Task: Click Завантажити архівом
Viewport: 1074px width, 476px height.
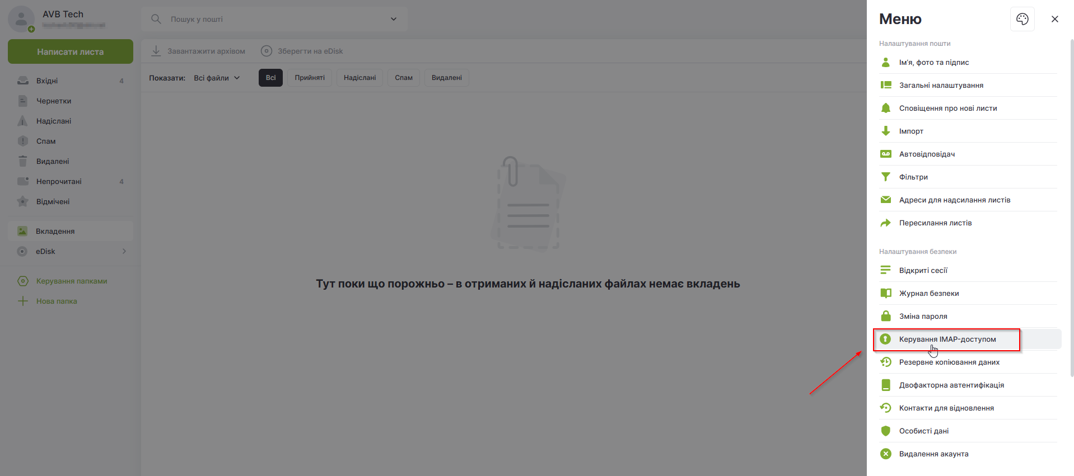Action: point(198,51)
